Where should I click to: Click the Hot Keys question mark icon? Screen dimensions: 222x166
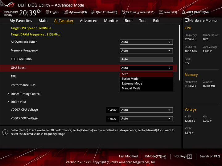pos(190,156)
